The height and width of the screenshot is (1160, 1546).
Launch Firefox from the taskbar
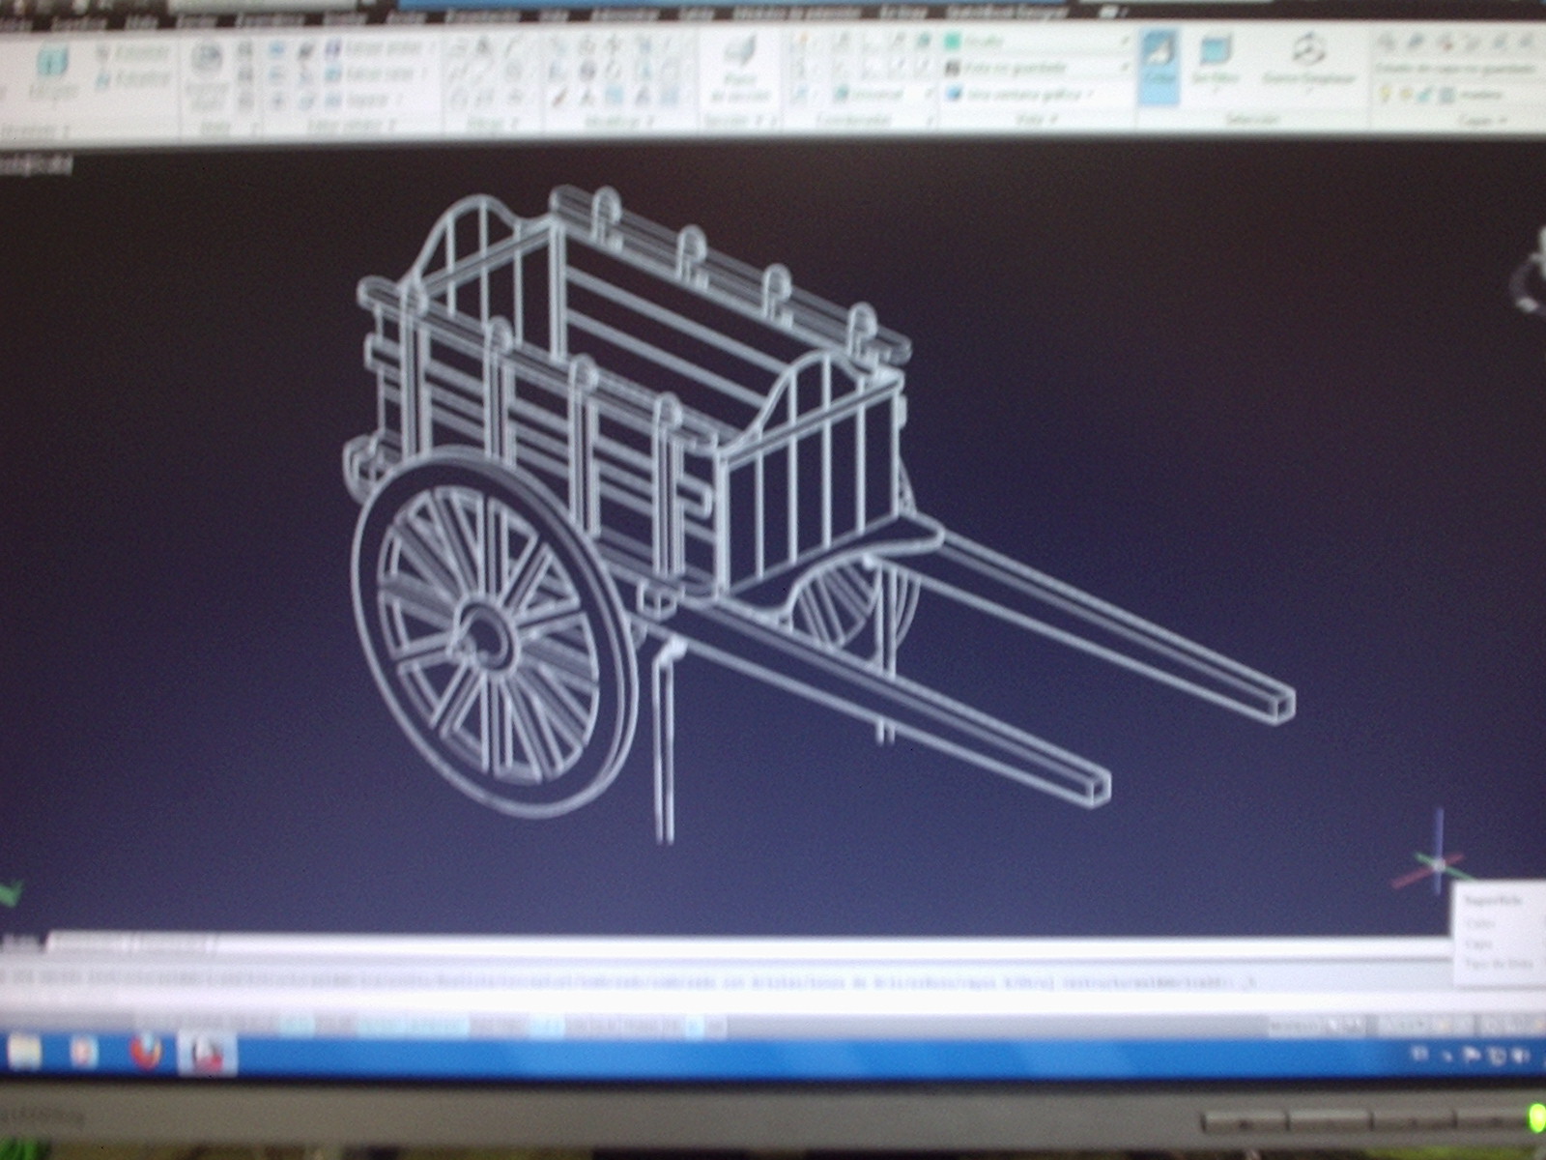click(146, 1051)
